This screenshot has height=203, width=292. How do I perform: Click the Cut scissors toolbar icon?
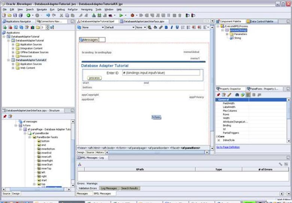61,15
